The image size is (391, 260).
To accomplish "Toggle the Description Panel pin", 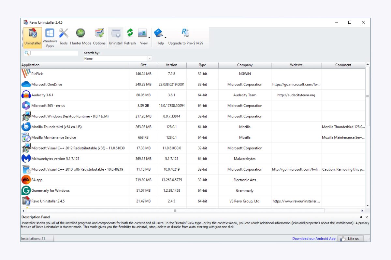I will [x=360, y=217].
